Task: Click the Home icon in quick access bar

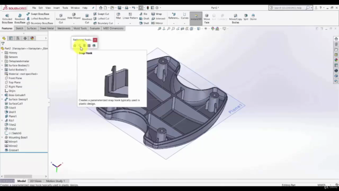Action: coord(101,8)
